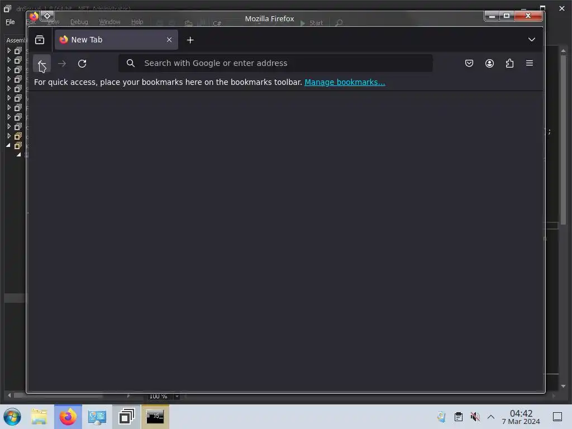This screenshot has height=429, width=572.
Task: Open the terminal window from the taskbar
Action: 155,417
